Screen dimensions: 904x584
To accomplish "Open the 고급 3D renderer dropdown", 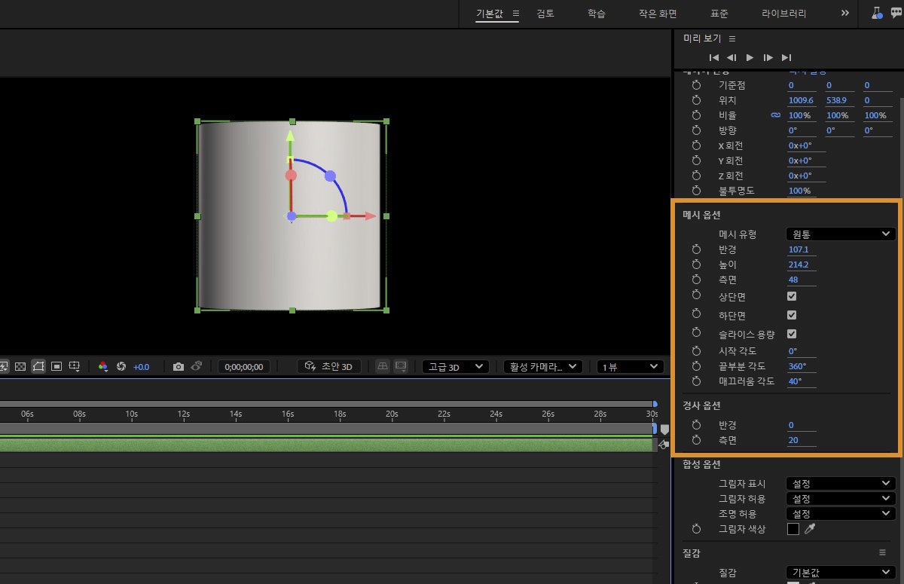I will coord(455,367).
